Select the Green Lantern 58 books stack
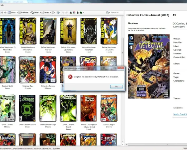The width and height of the screenshot is (187, 150). [7, 108]
